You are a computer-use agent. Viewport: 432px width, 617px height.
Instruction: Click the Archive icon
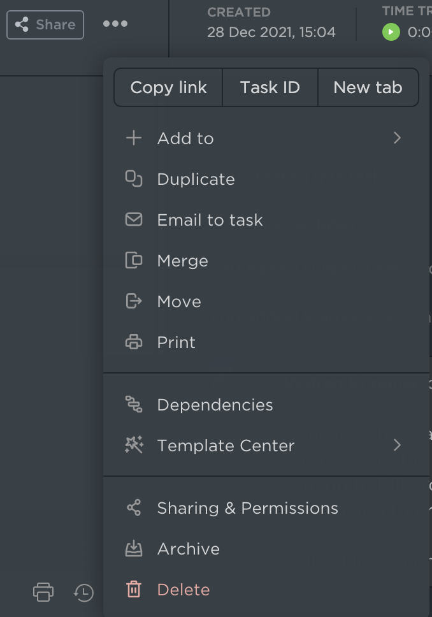pos(134,549)
